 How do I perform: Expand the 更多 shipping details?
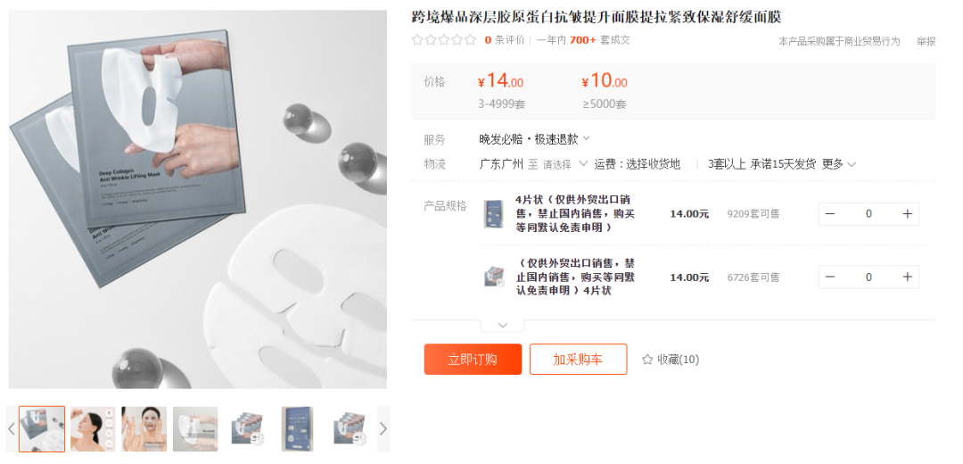pyautogui.click(x=839, y=164)
